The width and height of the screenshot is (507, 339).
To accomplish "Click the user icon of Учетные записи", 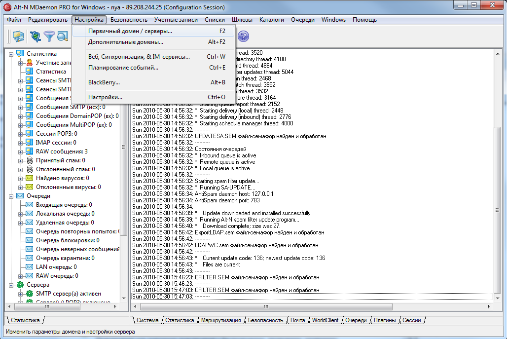I will click(30, 63).
